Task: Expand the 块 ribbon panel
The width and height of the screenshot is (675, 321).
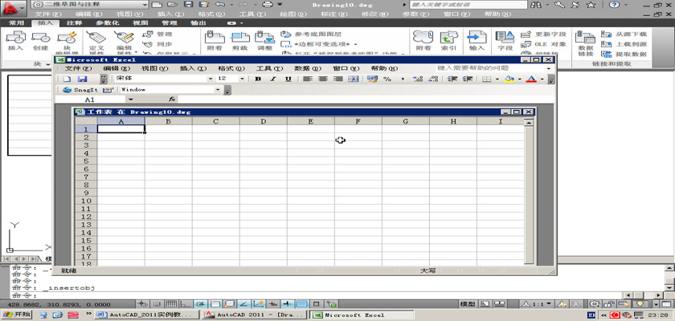Action: [x=42, y=64]
